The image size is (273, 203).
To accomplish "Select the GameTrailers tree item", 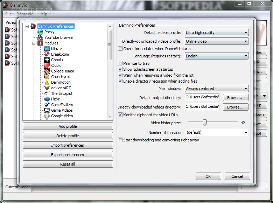I will point(62,105).
